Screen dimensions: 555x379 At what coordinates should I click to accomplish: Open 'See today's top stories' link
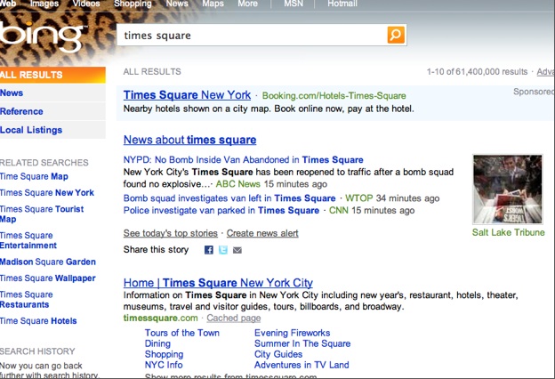(171, 233)
